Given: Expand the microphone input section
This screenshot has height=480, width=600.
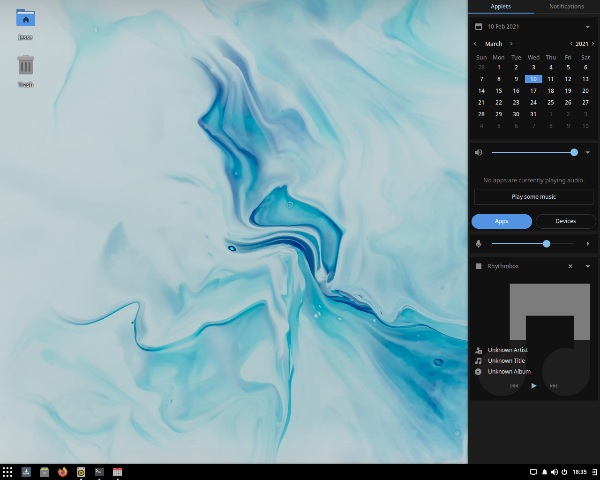Looking at the screenshot, I should [588, 244].
